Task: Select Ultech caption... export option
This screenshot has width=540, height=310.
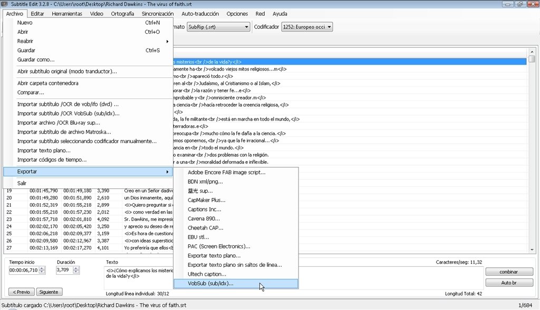Action: (x=236, y=274)
